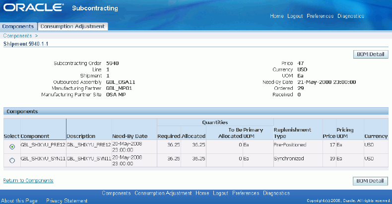392x204 pixels.
Task: Switch to Consumption Adjustment tab
Action: [72, 26]
